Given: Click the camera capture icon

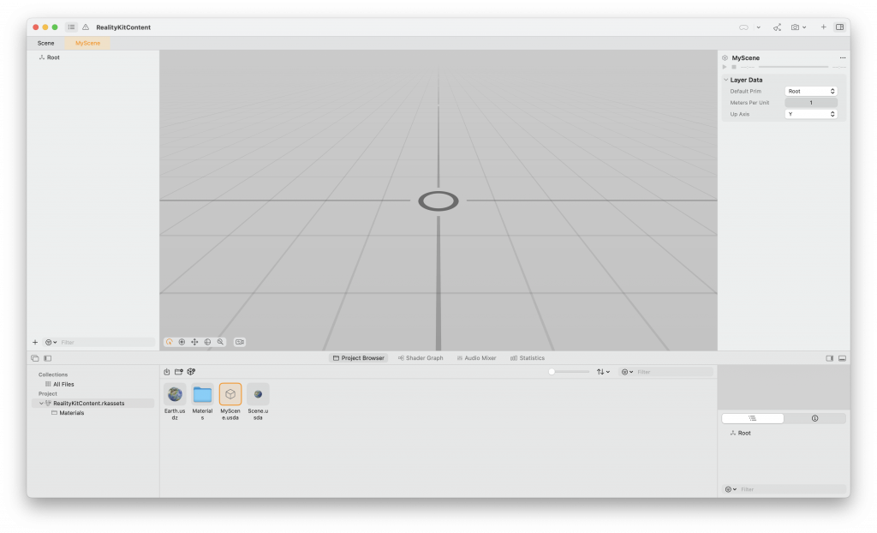Looking at the screenshot, I should [x=795, y=27].
